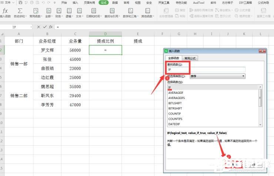
Task: Select BITLSHIFT in the function list
Action: [x=213, y=103]
